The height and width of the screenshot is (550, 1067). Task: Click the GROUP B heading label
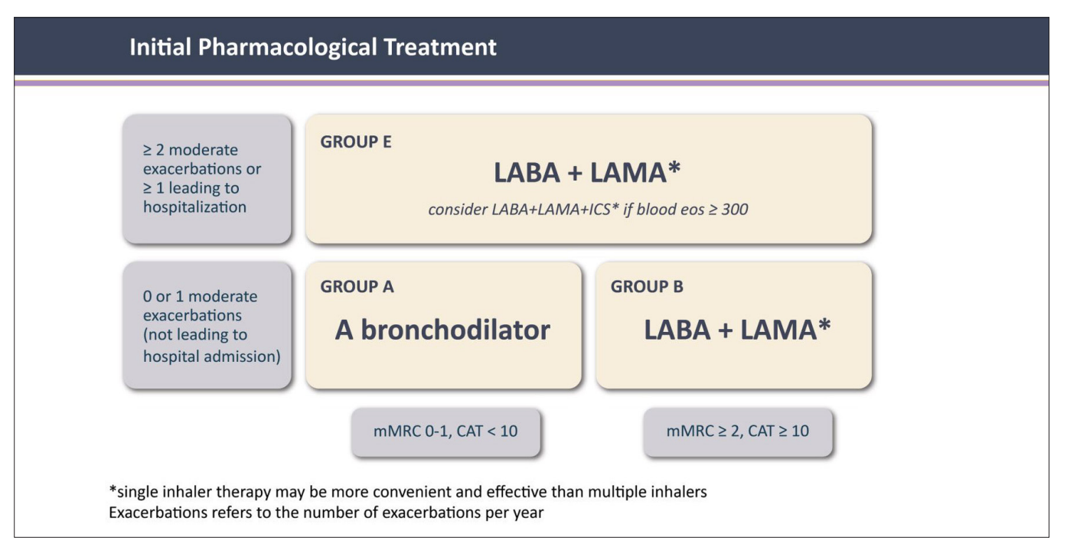pyautogui.click(x=647, y=288)
